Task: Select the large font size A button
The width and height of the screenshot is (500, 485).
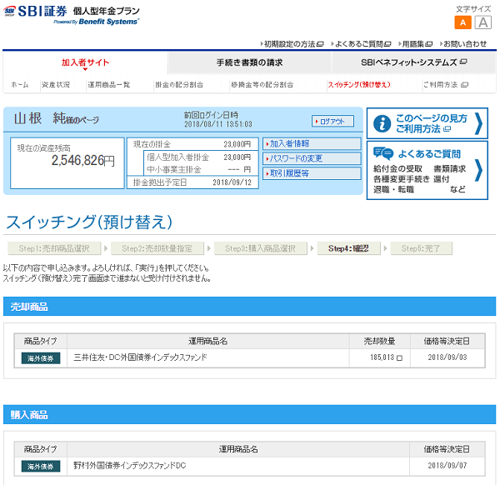Action: [x=482, y=22]
